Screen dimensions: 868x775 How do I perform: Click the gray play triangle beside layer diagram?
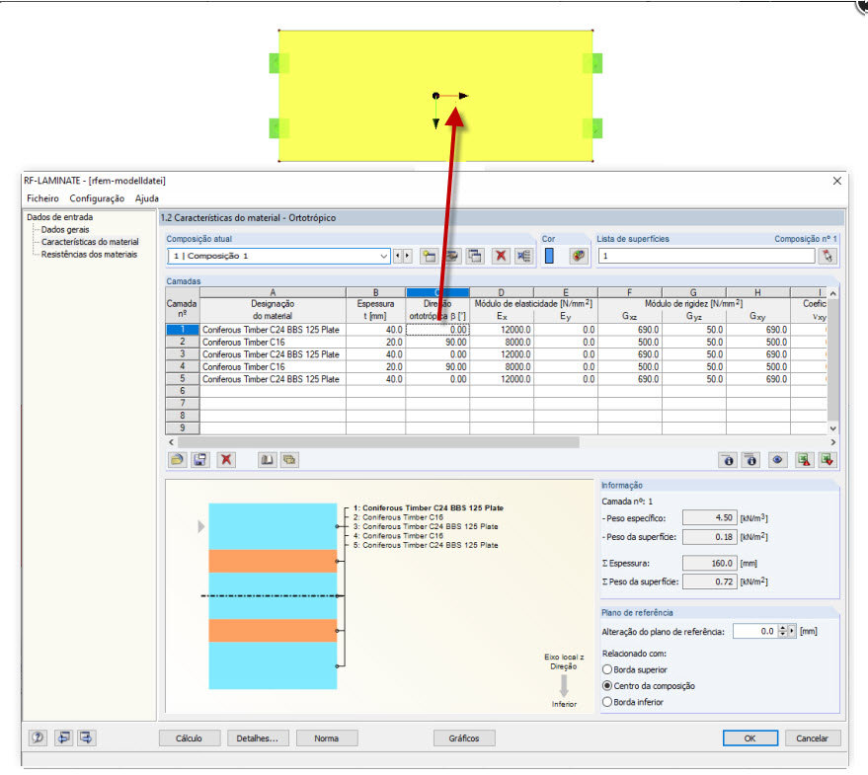(201, 526)
